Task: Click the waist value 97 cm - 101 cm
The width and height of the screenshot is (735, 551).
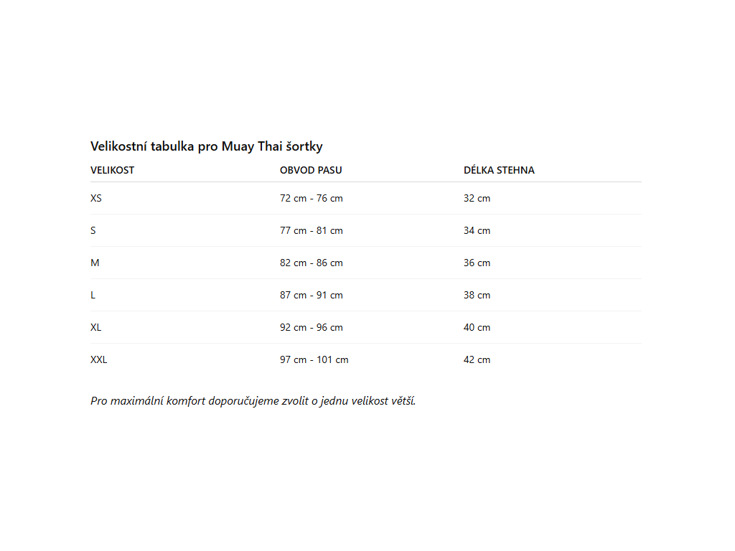Action: pos(314,359)
